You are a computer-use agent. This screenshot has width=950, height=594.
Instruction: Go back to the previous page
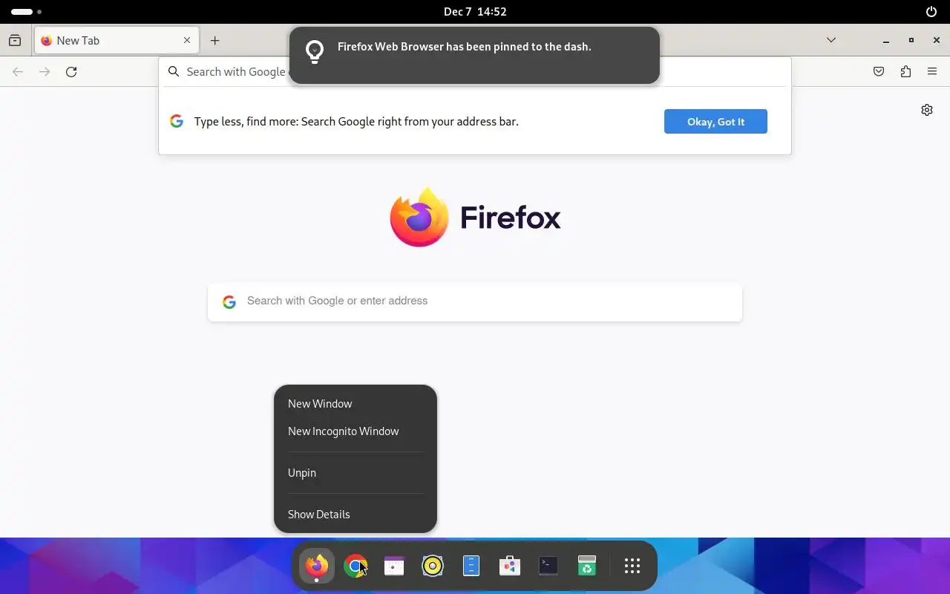coord(18,72)
